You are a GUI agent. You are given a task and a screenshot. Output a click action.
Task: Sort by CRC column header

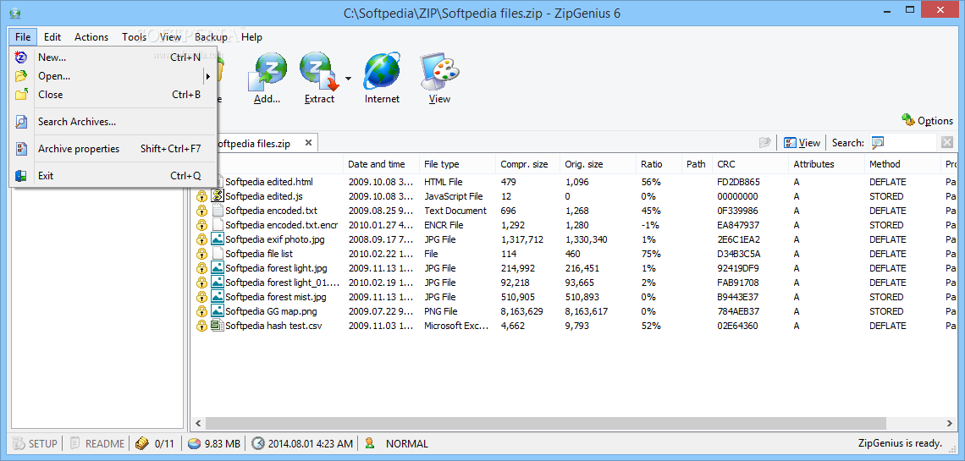(750, 164)
